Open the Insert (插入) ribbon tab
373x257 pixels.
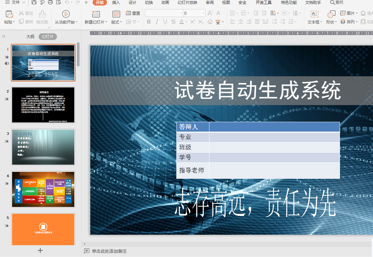116,2
